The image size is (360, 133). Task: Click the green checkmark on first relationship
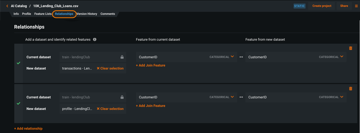[x=18, y=63]
